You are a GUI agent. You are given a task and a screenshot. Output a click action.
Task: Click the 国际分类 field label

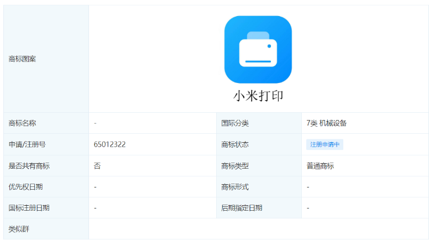[235, 123]
